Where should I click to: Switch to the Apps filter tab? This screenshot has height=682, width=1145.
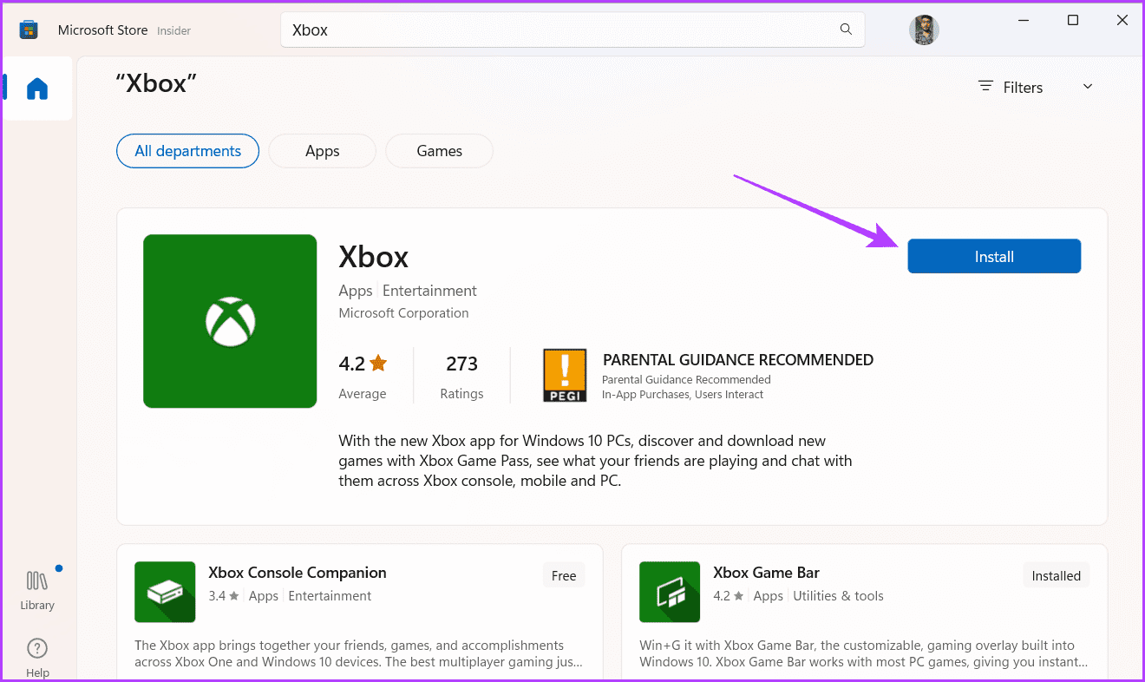pos(323,151)
